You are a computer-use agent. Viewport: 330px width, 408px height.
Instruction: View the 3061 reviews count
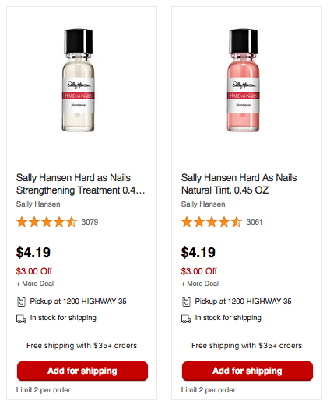pyautogui.click(x=255, y=222)
